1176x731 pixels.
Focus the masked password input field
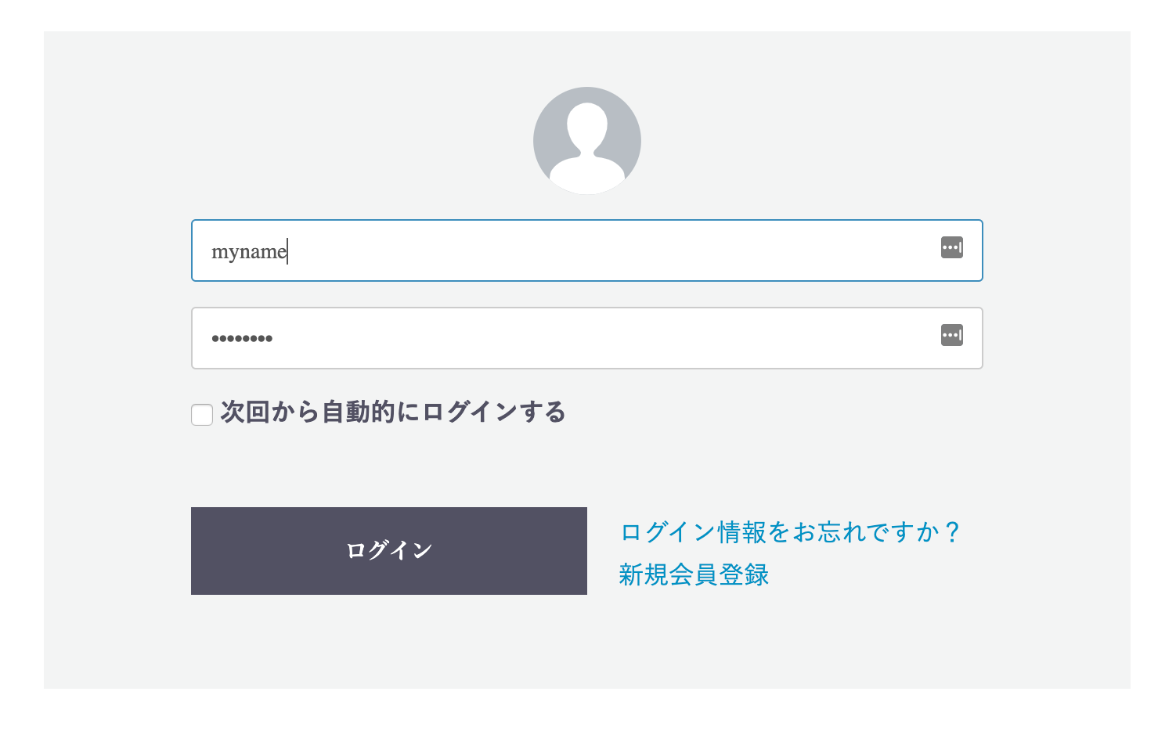(587, 338)
